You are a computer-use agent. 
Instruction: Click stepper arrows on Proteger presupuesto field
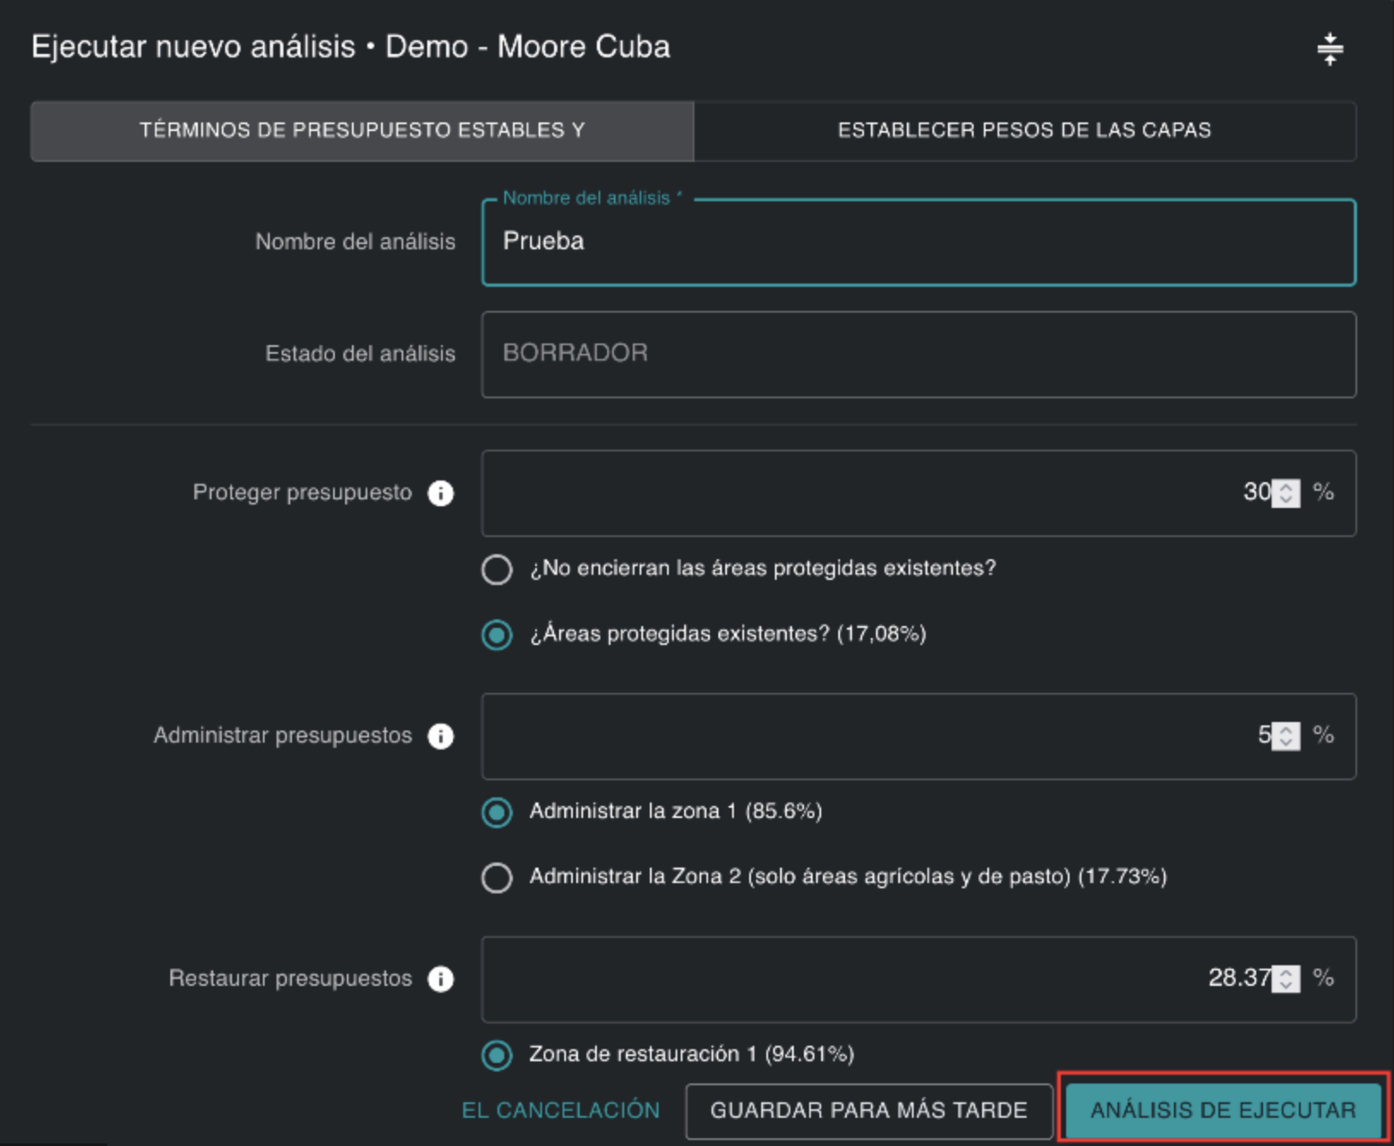click(1285, 493)
